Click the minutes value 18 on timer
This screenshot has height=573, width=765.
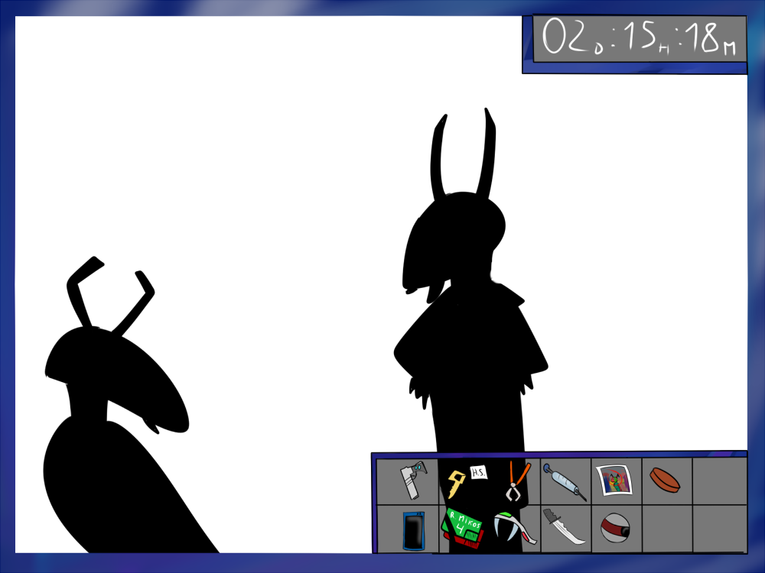(x=708, y=37)
